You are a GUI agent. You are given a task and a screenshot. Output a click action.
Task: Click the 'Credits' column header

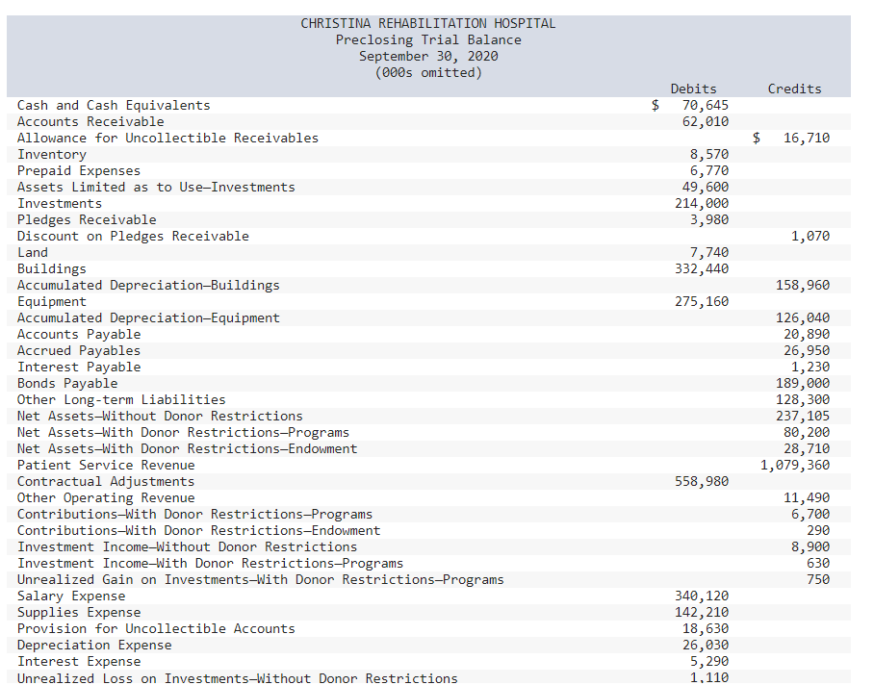point(794,89)
